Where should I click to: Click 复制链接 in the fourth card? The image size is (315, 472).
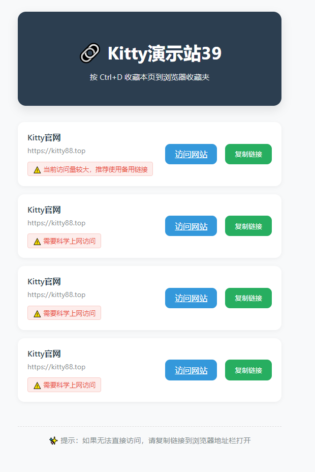tap(248, 370)
